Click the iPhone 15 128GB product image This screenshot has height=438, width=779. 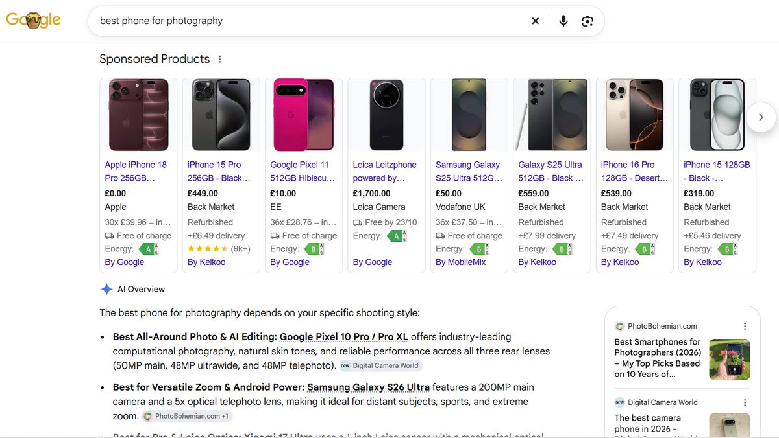(717, 115)
